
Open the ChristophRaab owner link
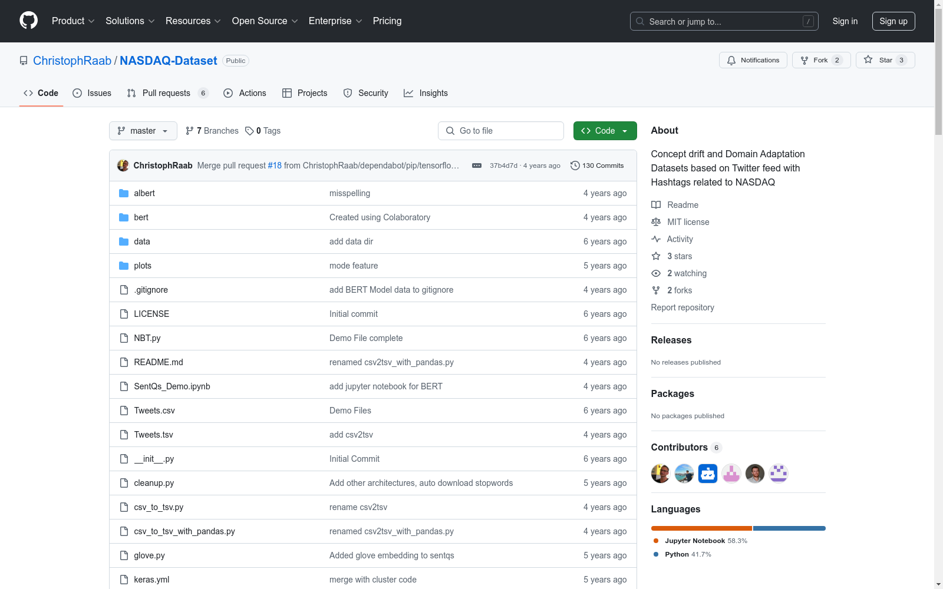point(72,61)
